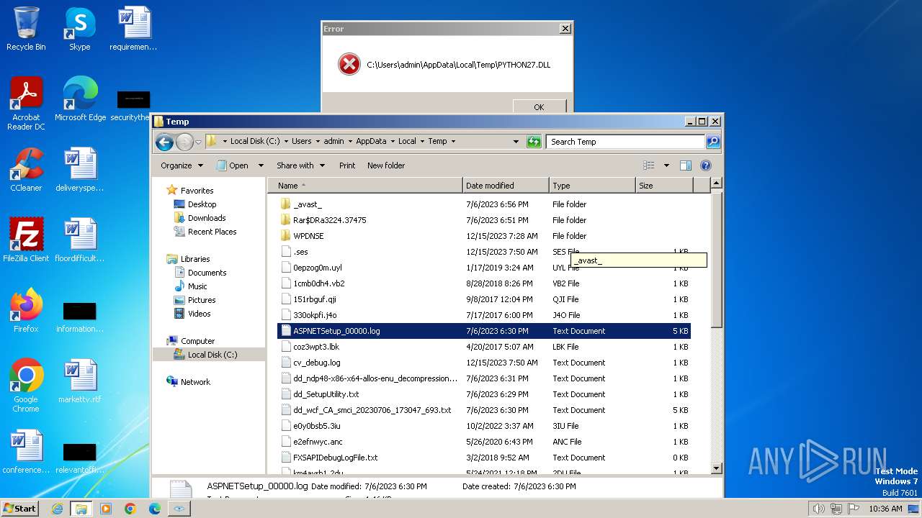Click the Windows Explorer taskbar button

pyautogui.click(x=81, y=509)
